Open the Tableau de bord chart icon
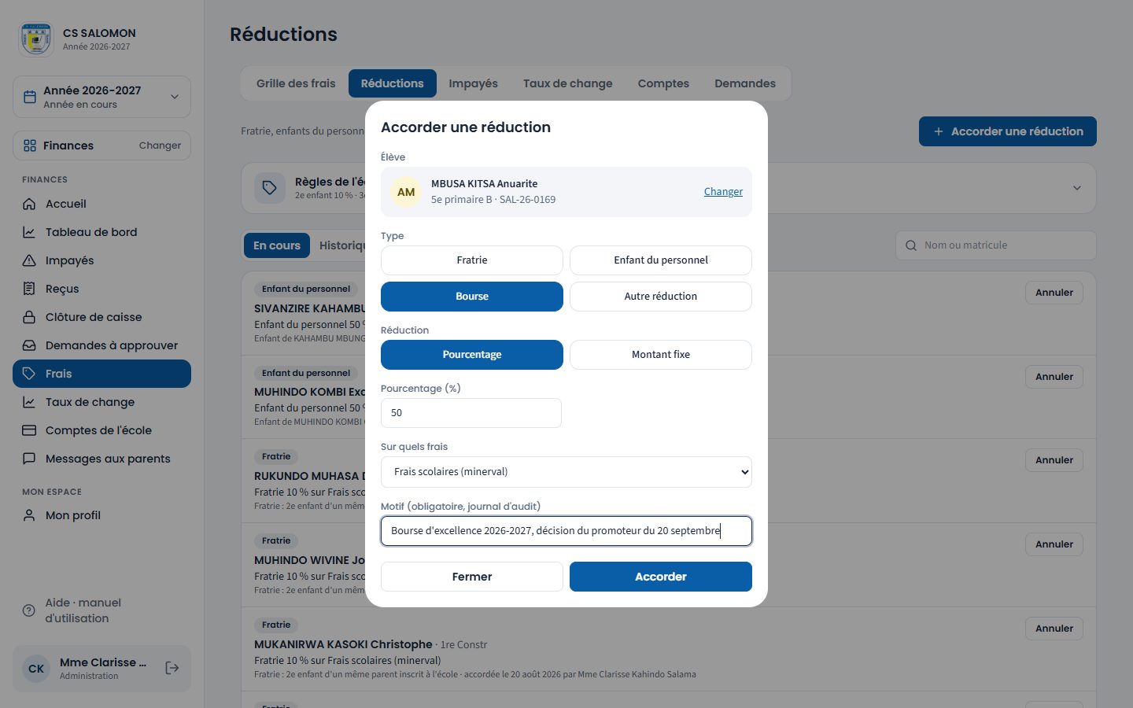1133x708 pixels. coord(29,232)
